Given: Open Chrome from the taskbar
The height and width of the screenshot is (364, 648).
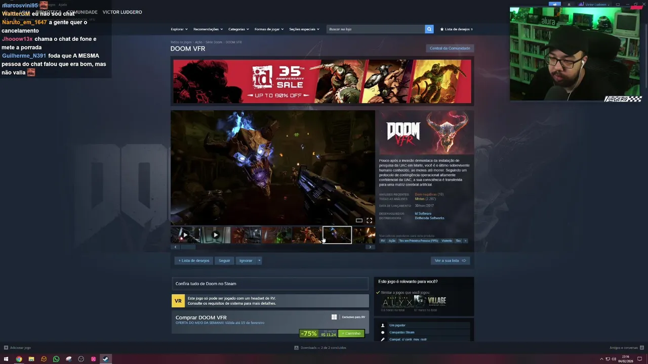Looking at the screenshot, I should (x=19, y=359).
